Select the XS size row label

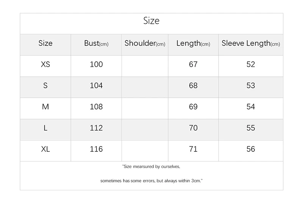tap(45, 64)
